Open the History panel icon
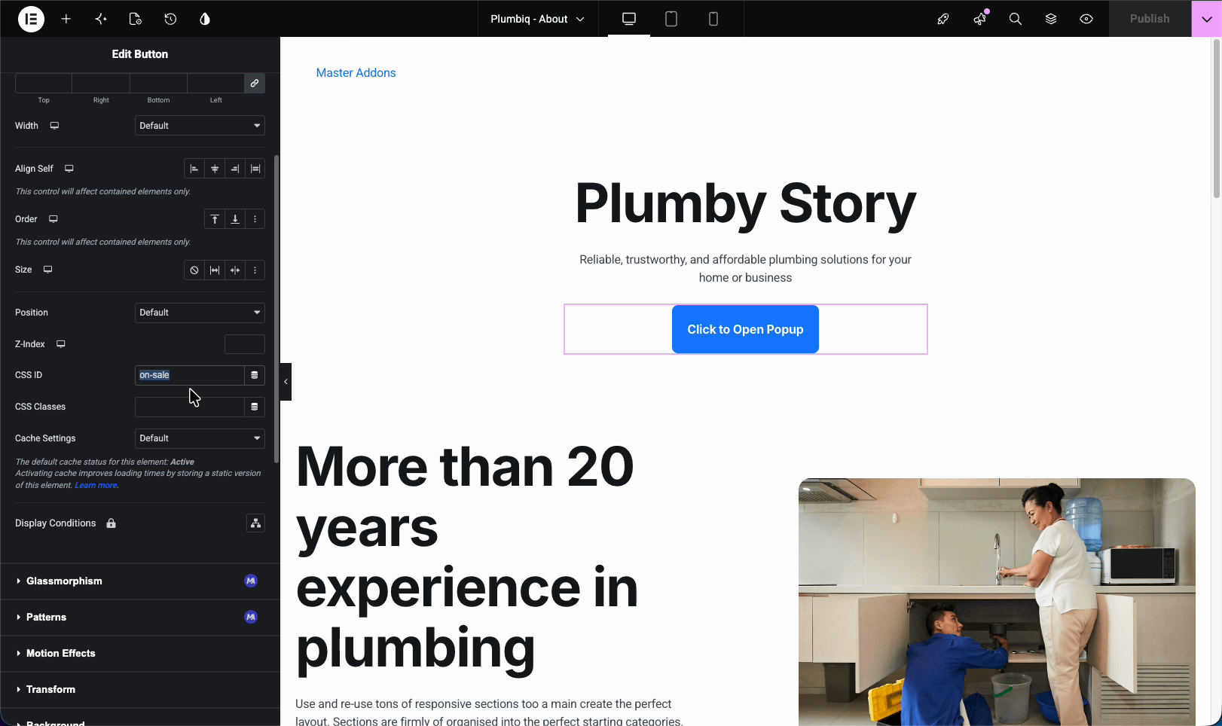This screenshot has height=726, width=1222. (x=170, y=19)
